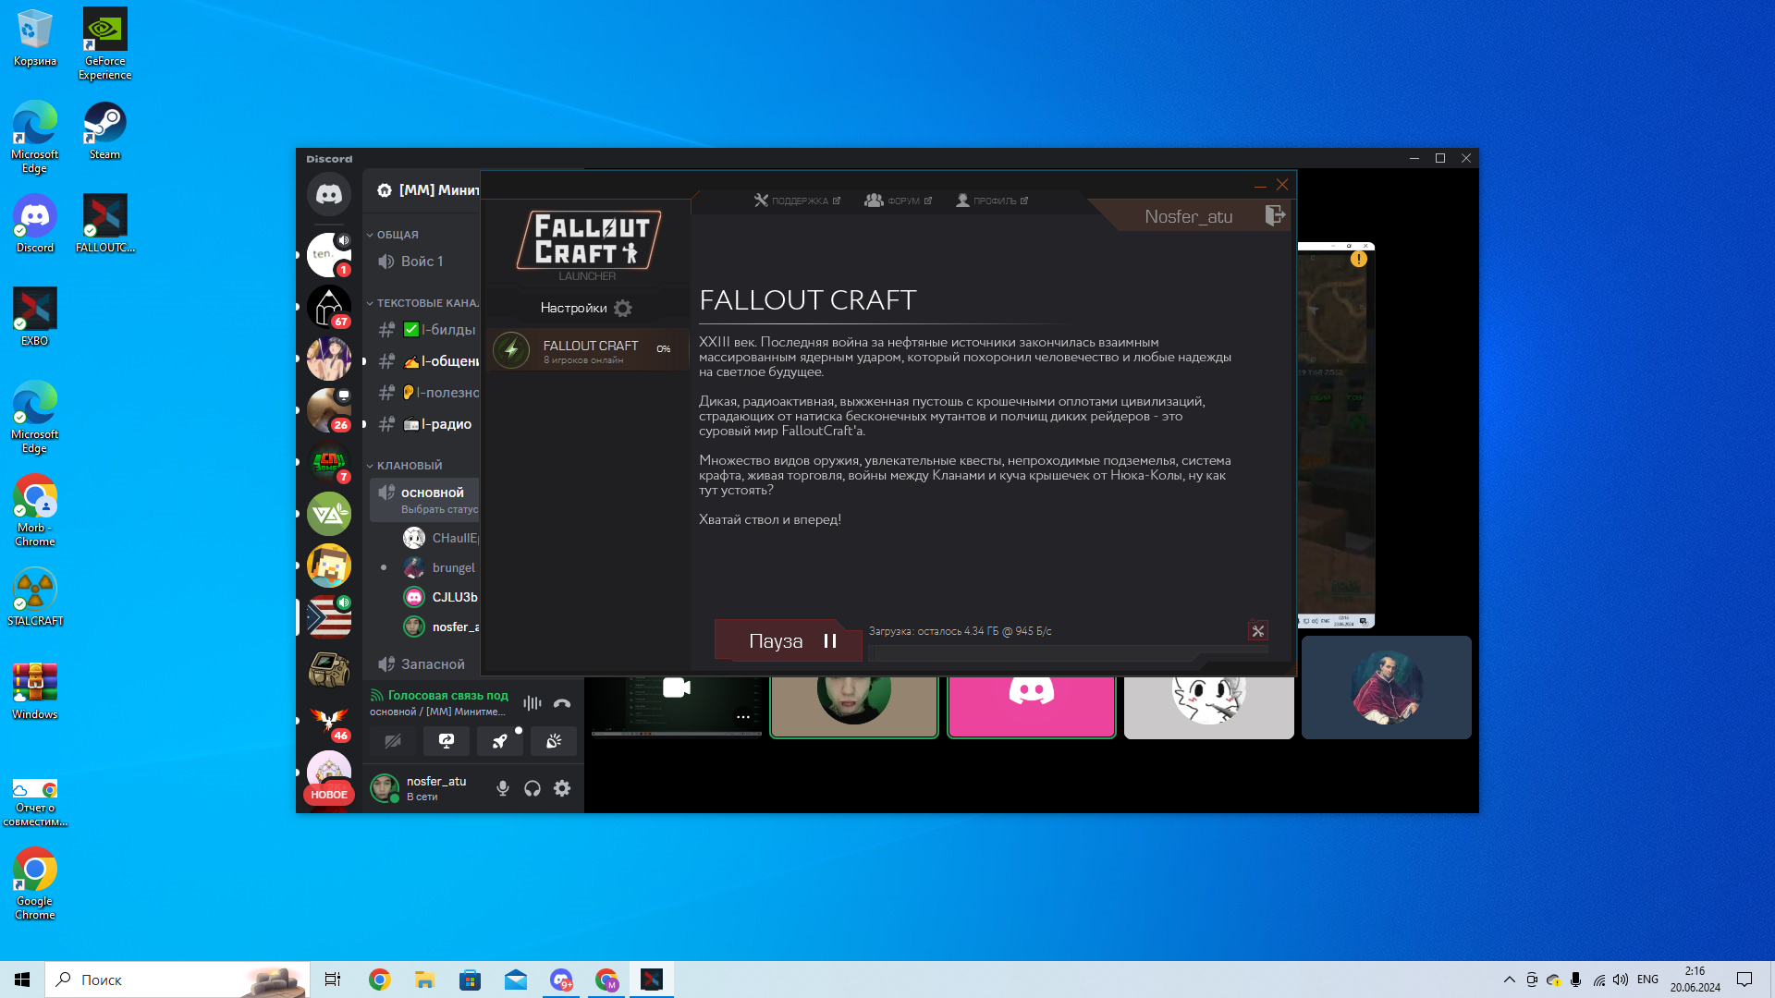
Task: Click the НОВОЕ unread indicator
Action: tap(329, 795)
